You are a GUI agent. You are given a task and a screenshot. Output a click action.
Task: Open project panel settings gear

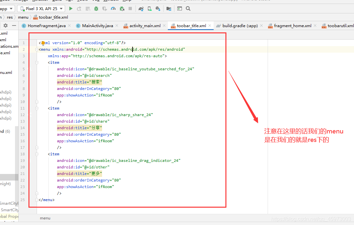6,26
